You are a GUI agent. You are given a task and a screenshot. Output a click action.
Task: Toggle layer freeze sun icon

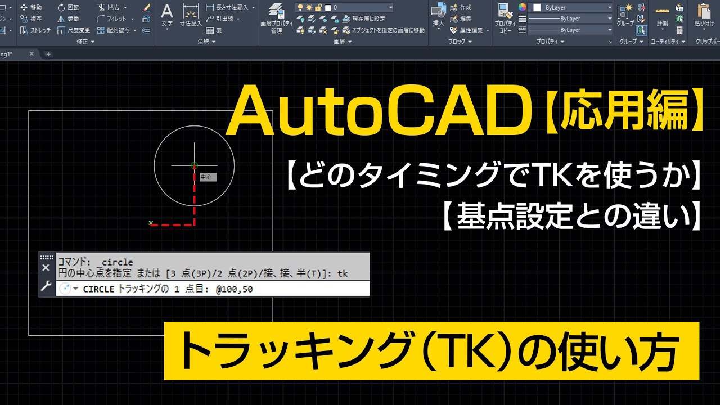pos(309,7)
